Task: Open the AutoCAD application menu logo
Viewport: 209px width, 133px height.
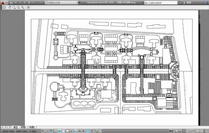Action: (x=3, y=3)
